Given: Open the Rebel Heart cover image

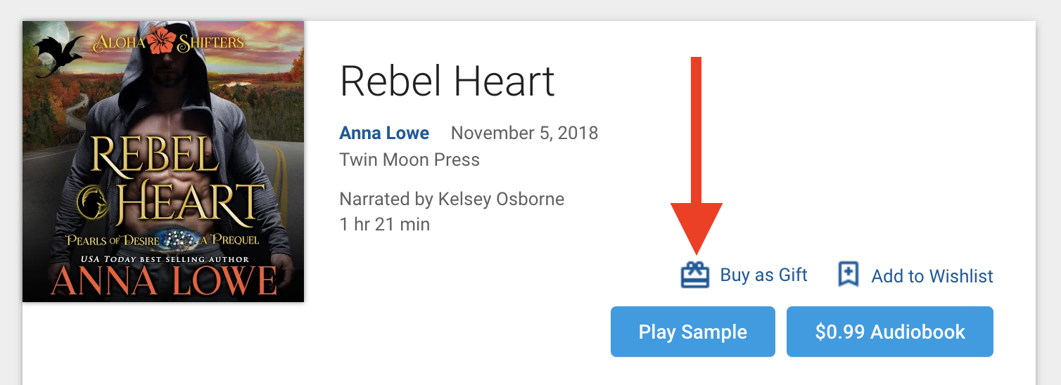Looking at the screenshot, I should point(163,162).
